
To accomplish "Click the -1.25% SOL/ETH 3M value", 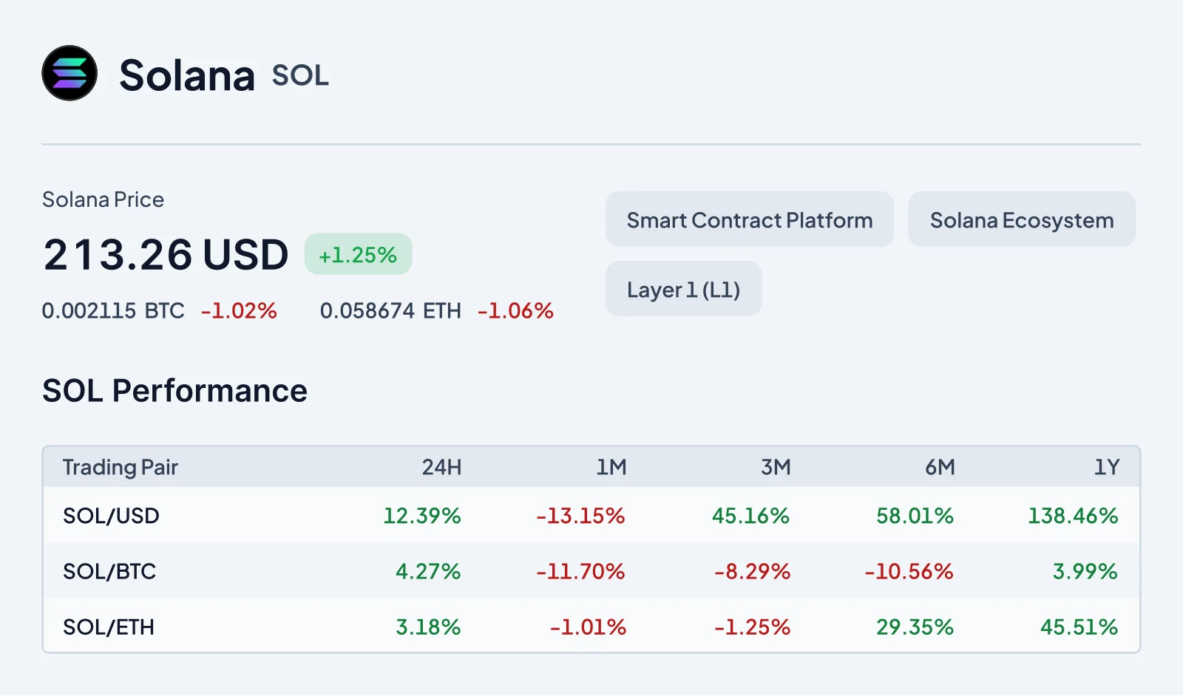I will pyautogui.click(x=752, y=627).
